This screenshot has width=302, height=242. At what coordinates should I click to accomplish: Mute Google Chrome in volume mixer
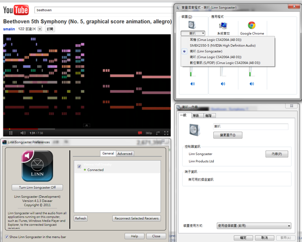point(252,84)
